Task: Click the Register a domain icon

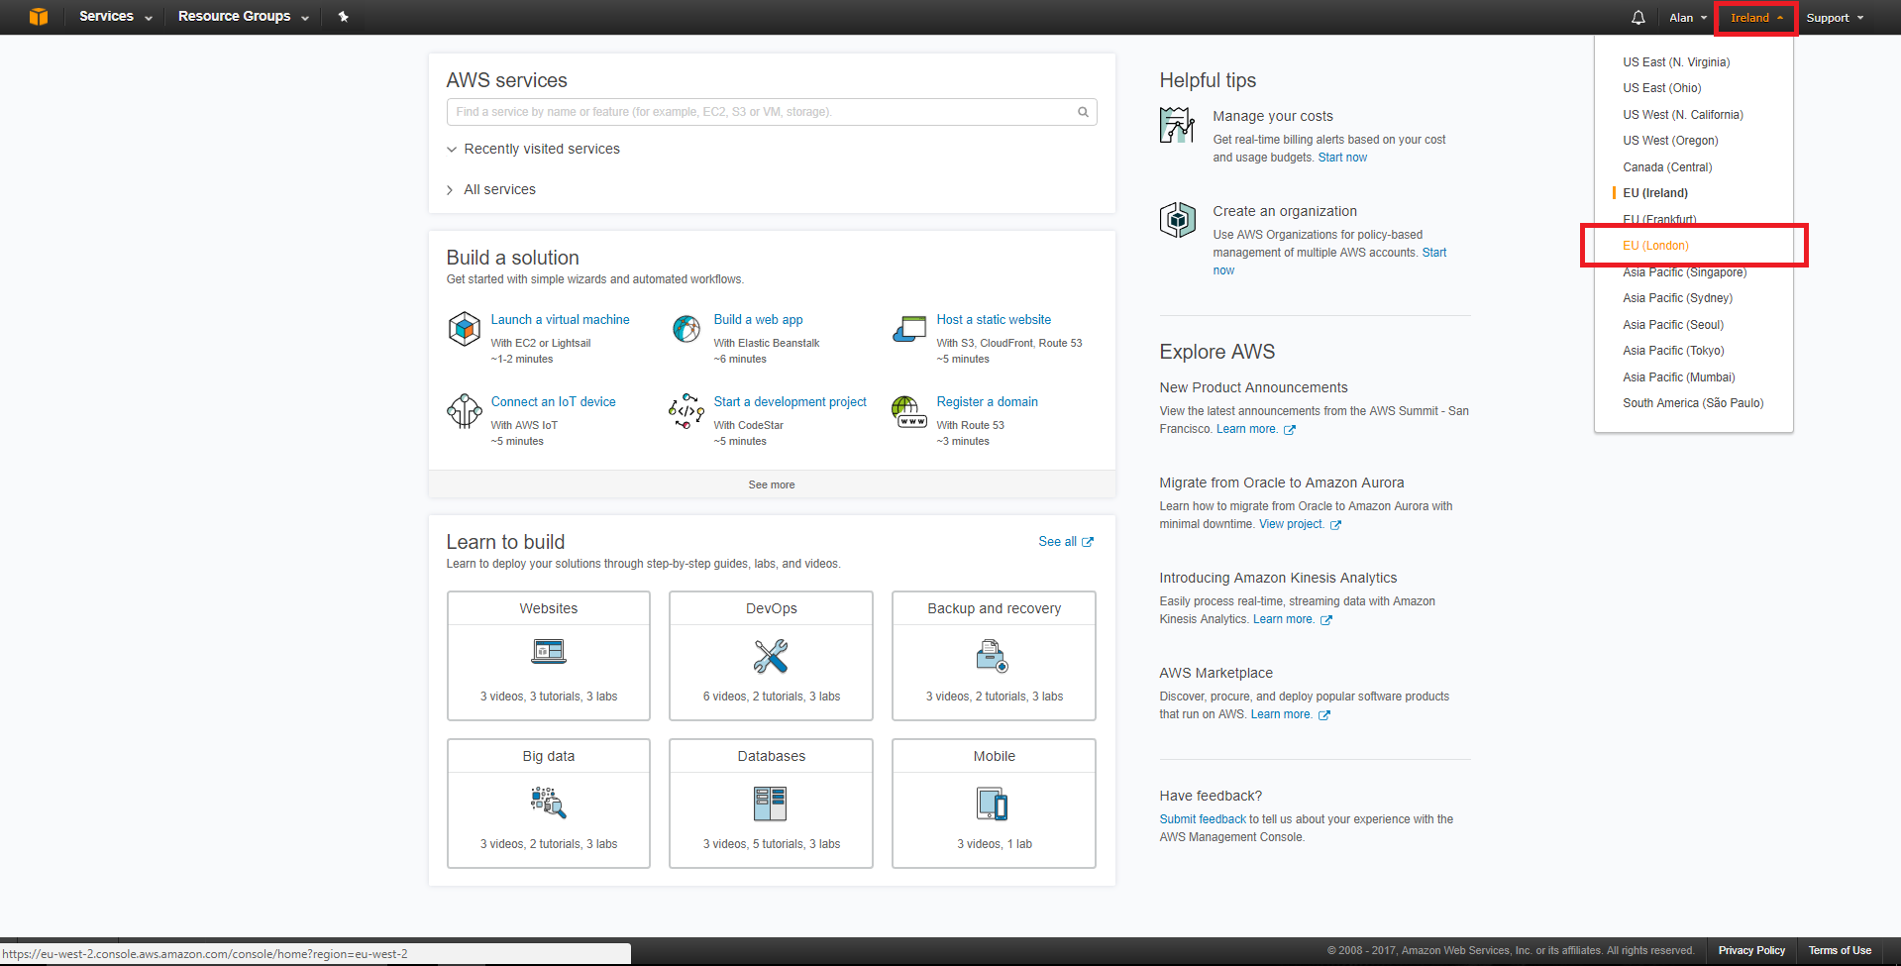Action: tap(909, 411)
